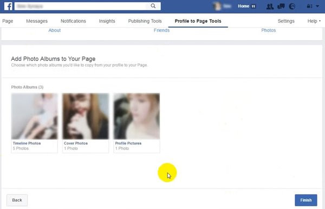Jump to the Photos step
Screen dimensions: 325x209
(x=269, y=30)
